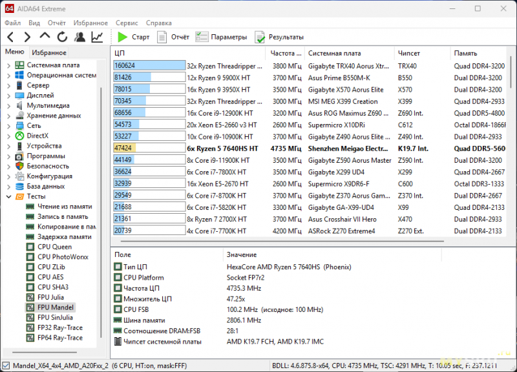Open the FPU Julia benchmark

pos(50,297)
